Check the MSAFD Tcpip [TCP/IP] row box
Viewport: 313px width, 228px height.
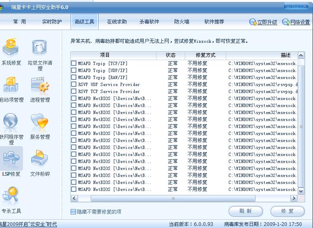click(74, 63)
